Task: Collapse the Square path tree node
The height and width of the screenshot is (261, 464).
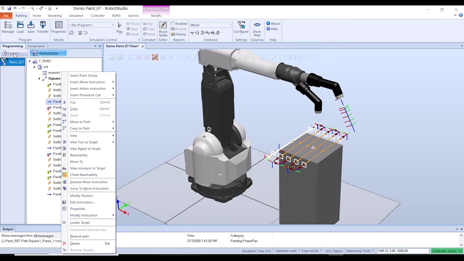Action: click(39, 79)
